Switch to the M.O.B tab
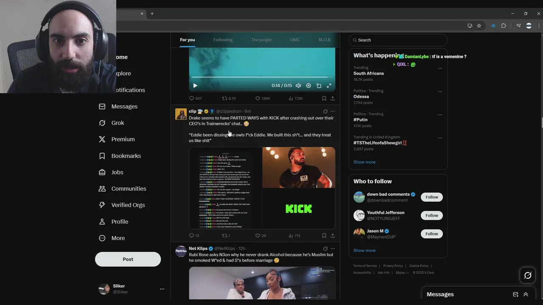 tap(325, 40)
